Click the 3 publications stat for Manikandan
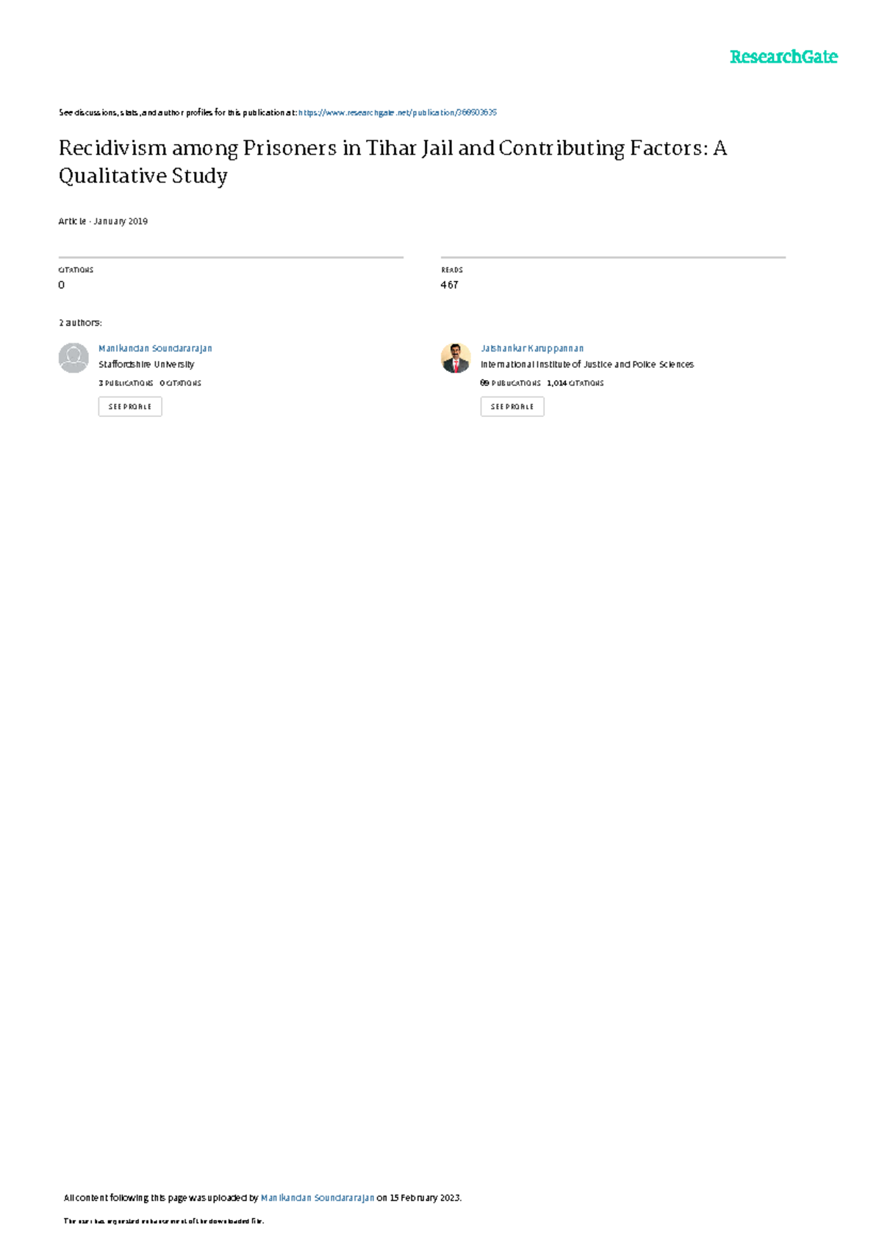The height and width of the screenshot is (1248, 882). click(126, 383)
